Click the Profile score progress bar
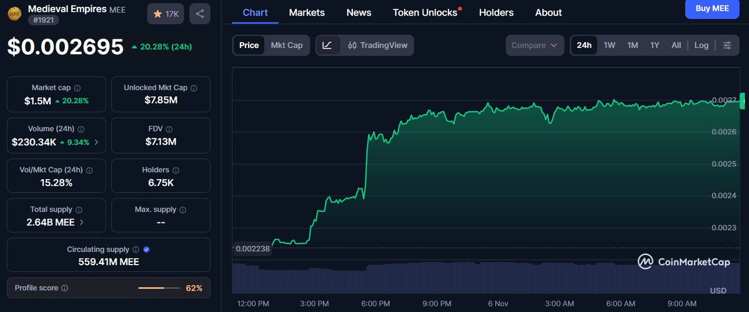Screen dimensions: 749x312 [159, 288]
